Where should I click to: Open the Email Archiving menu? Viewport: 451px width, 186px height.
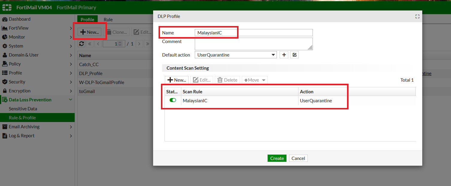pyautogui.click(x=37, y=127)
